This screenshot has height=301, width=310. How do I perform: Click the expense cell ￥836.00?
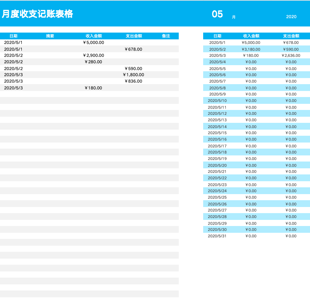133,81
